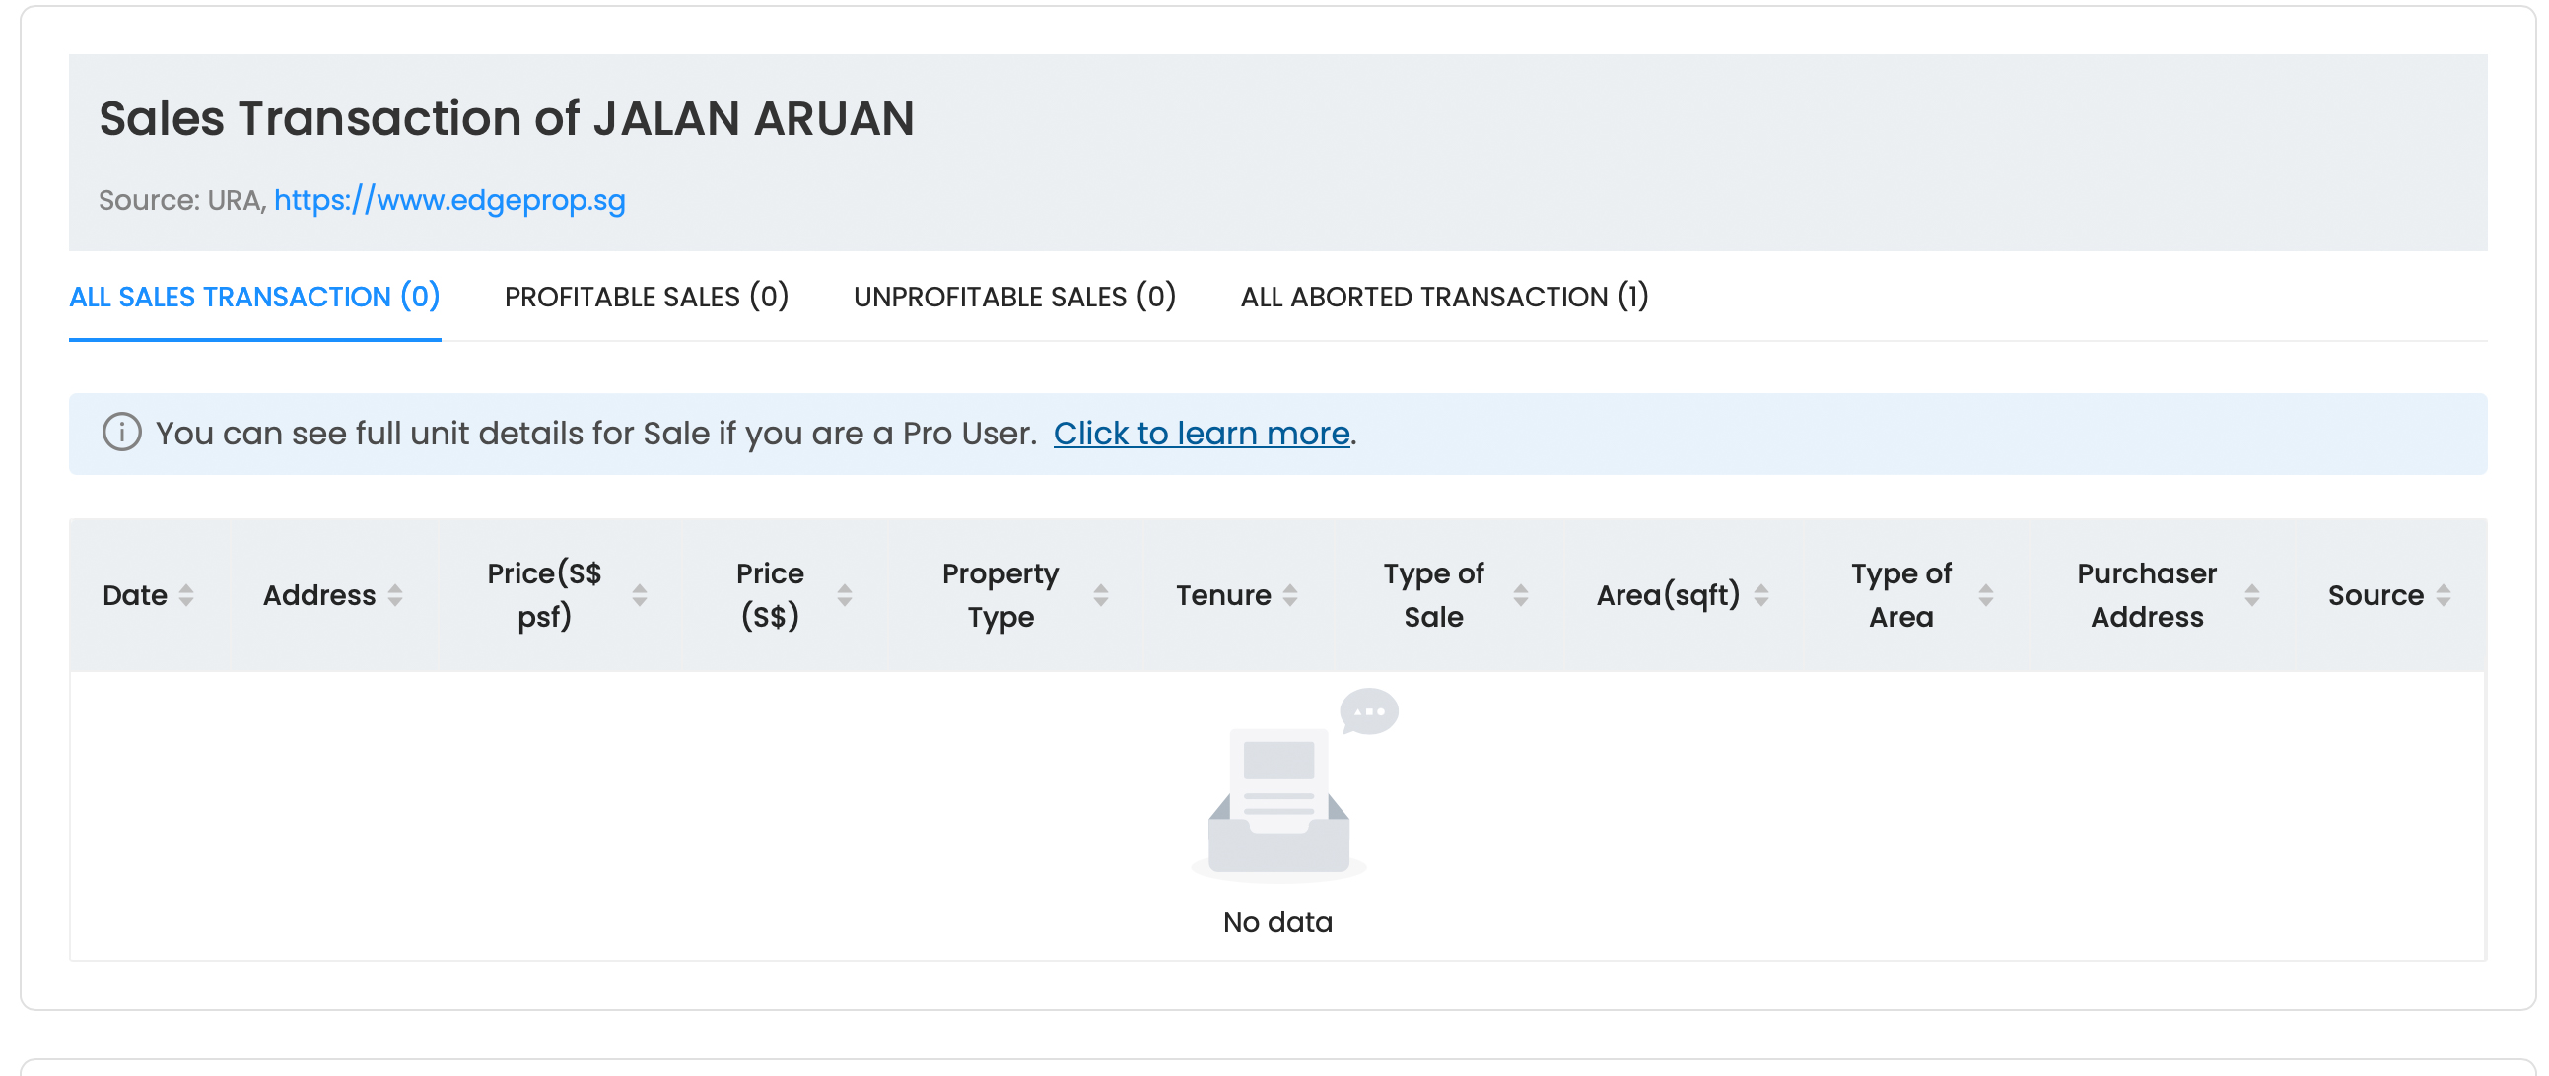Sort by Property Type arrow icon
2549x1076 pixels.
1100,595
